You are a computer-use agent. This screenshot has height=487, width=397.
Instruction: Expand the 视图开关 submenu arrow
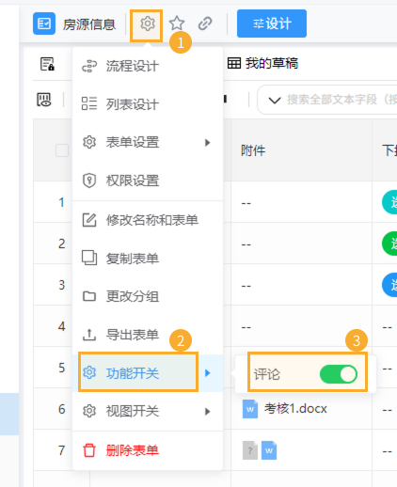click(207, 411)
